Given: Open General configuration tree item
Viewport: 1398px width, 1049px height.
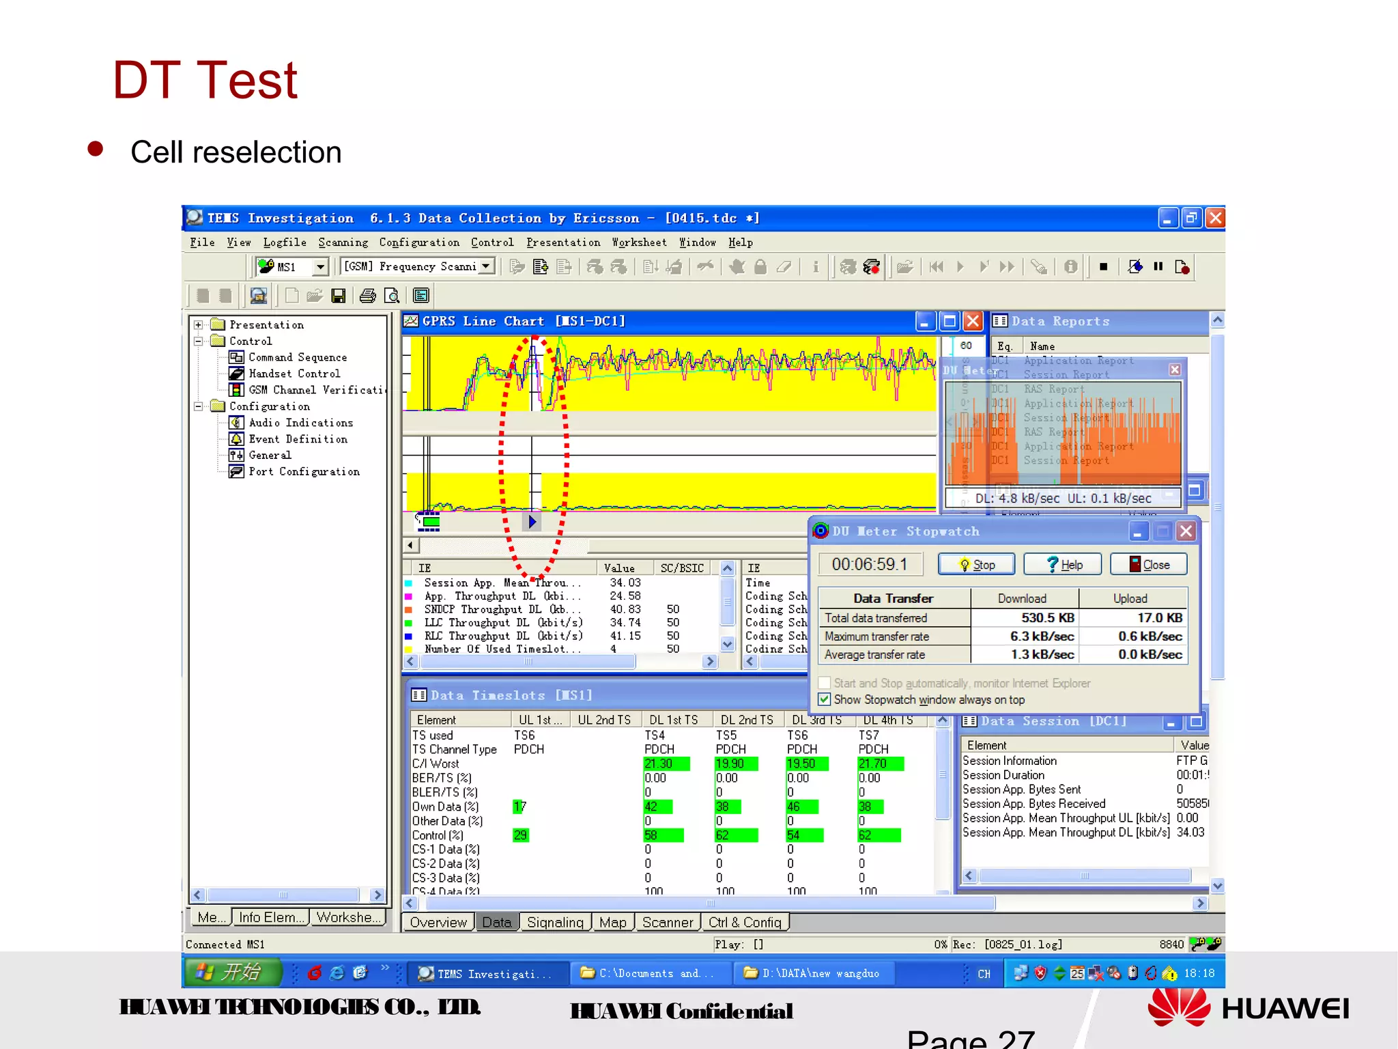Looking at the screenshot, I should (x=270, y=456).
